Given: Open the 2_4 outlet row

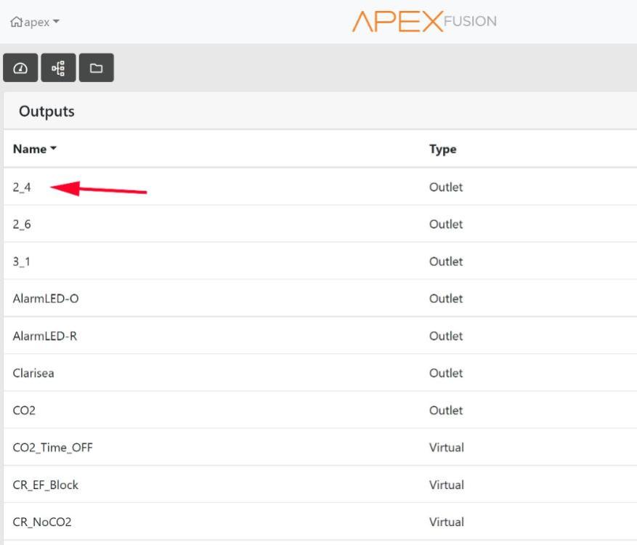Looking at the screenshot, I should (x=22, y=187).
